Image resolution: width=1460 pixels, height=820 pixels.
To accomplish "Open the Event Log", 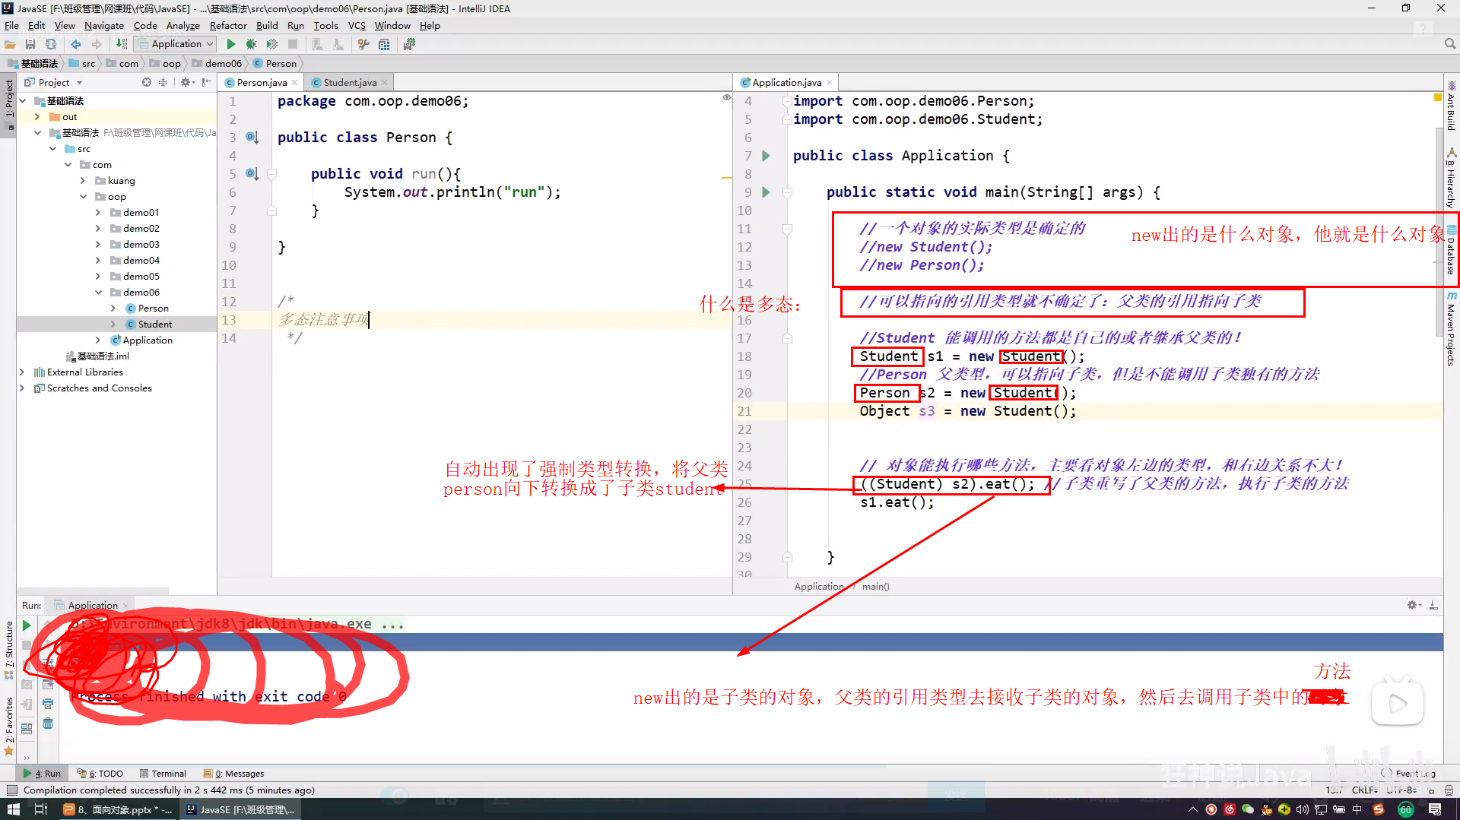I will click(x=1408, y=774).
